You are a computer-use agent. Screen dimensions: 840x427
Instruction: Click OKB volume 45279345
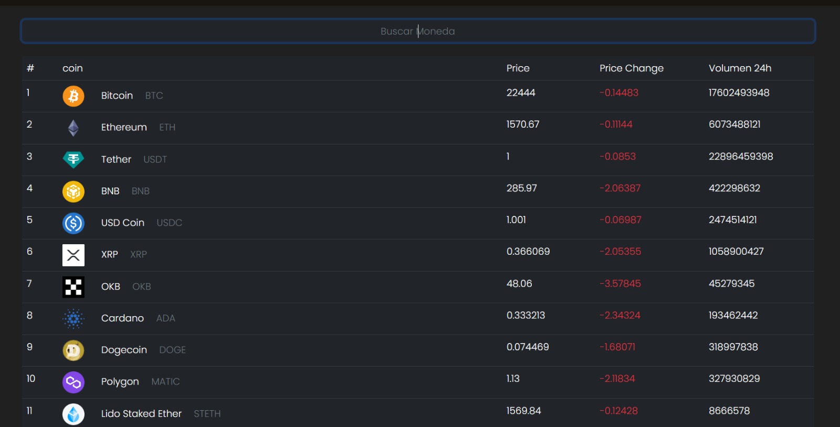732,284
